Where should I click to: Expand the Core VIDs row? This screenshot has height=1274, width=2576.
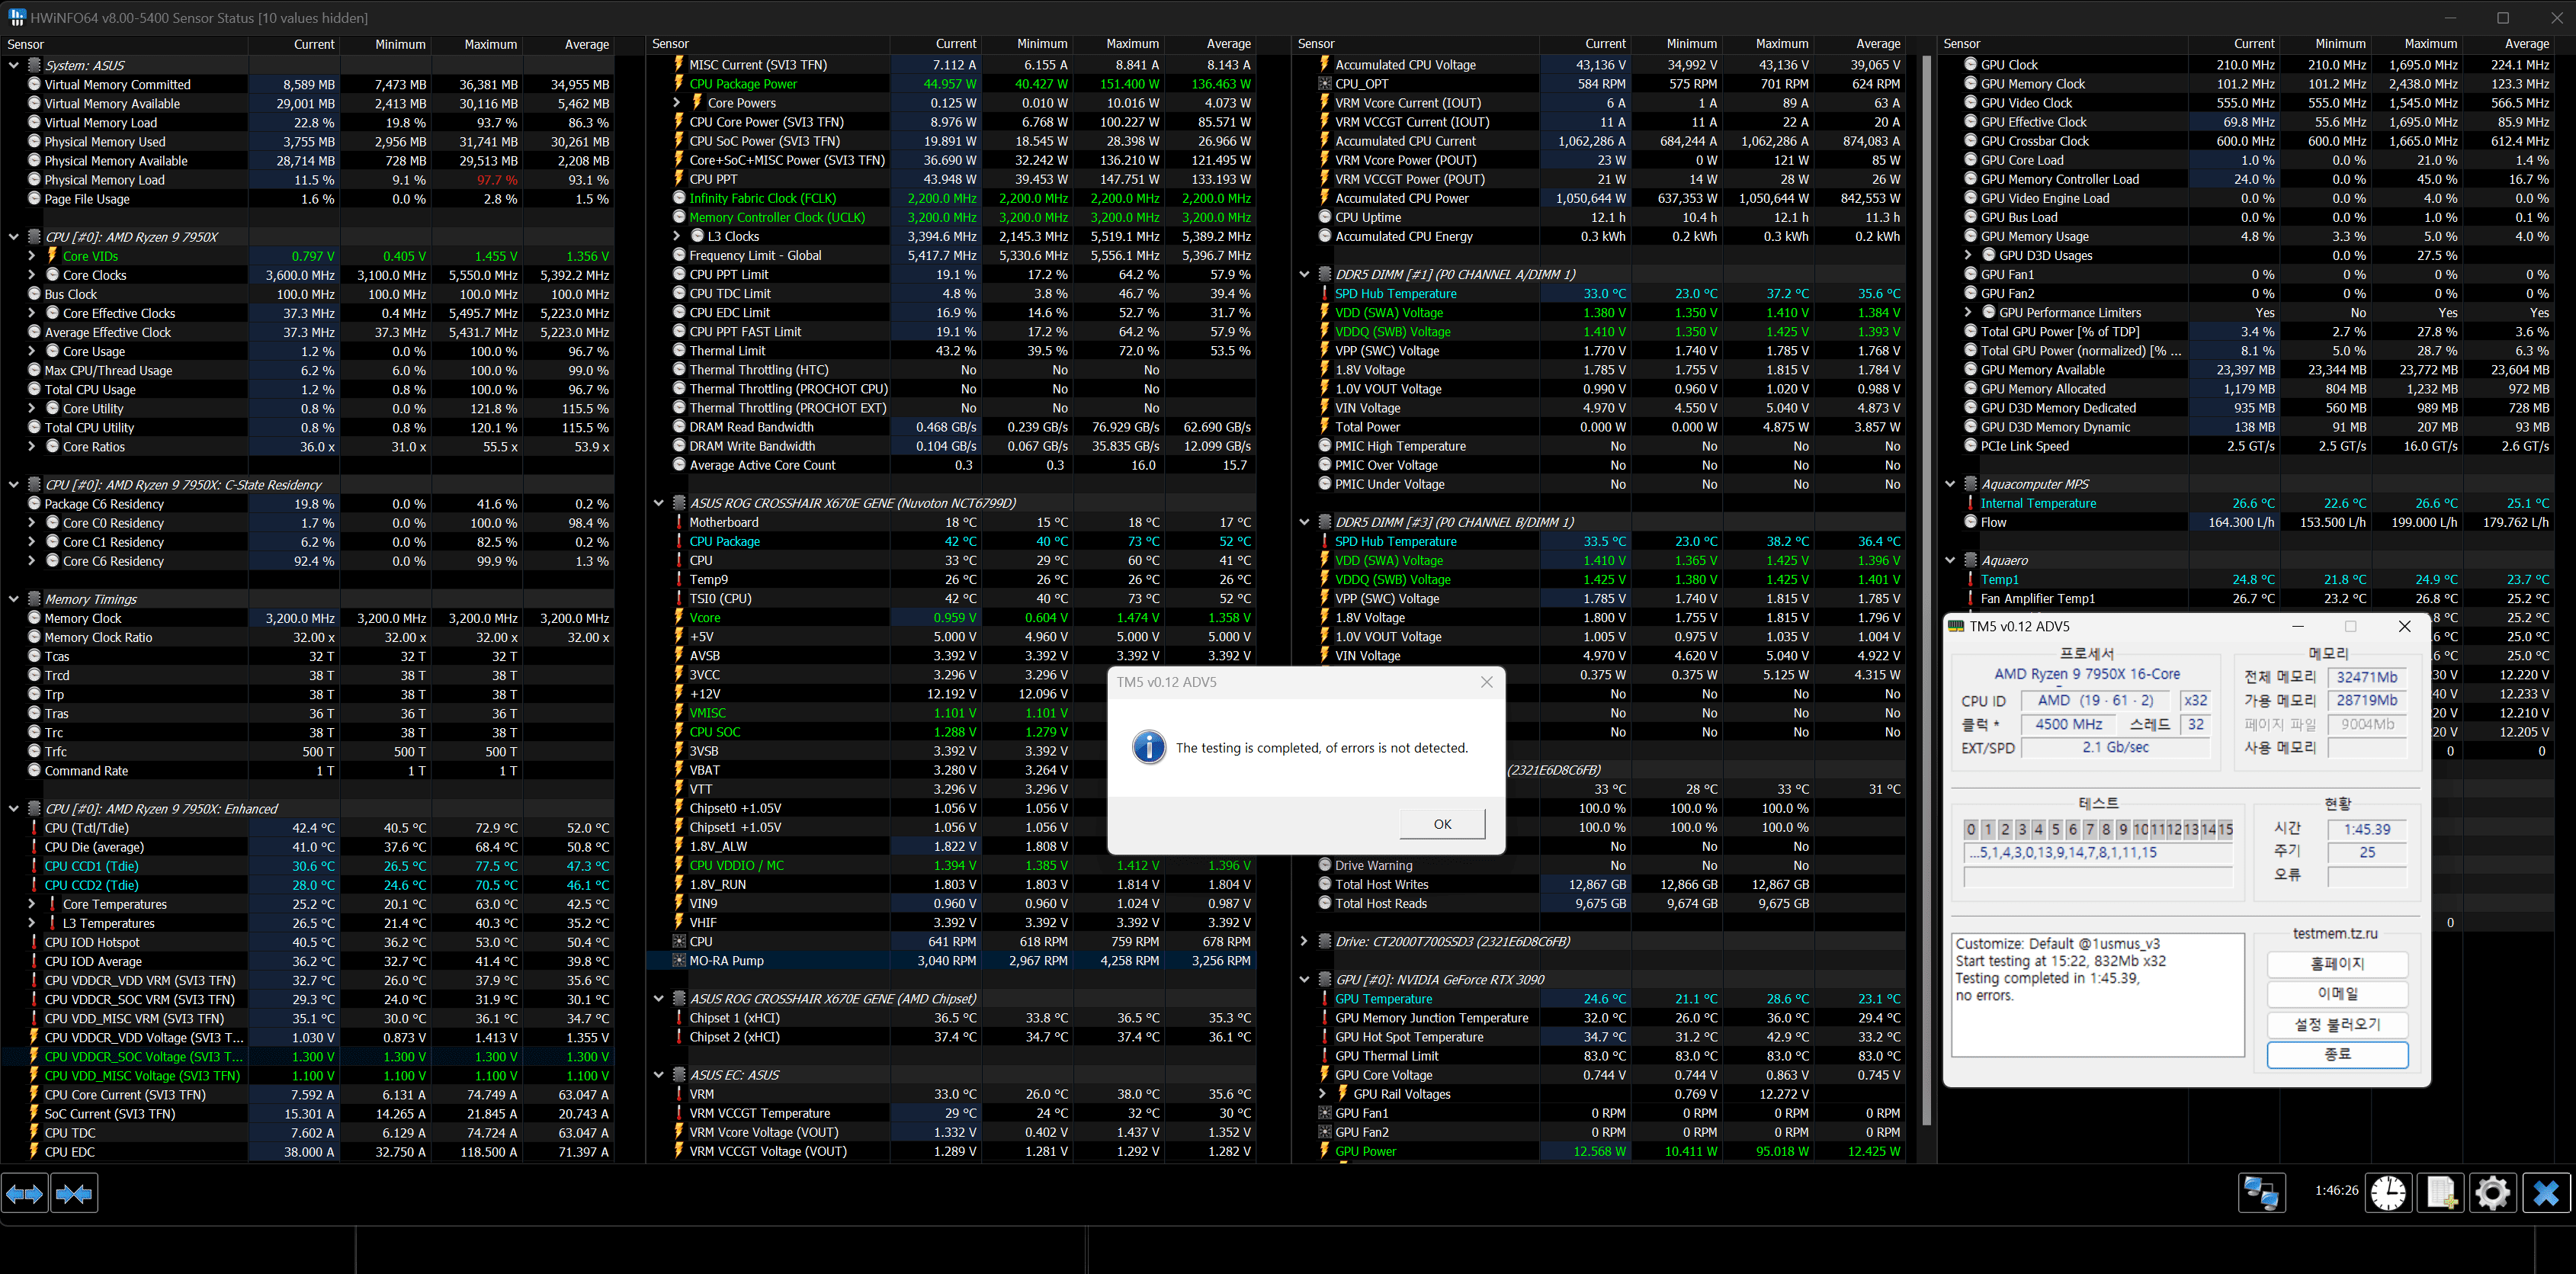point(32,256)
